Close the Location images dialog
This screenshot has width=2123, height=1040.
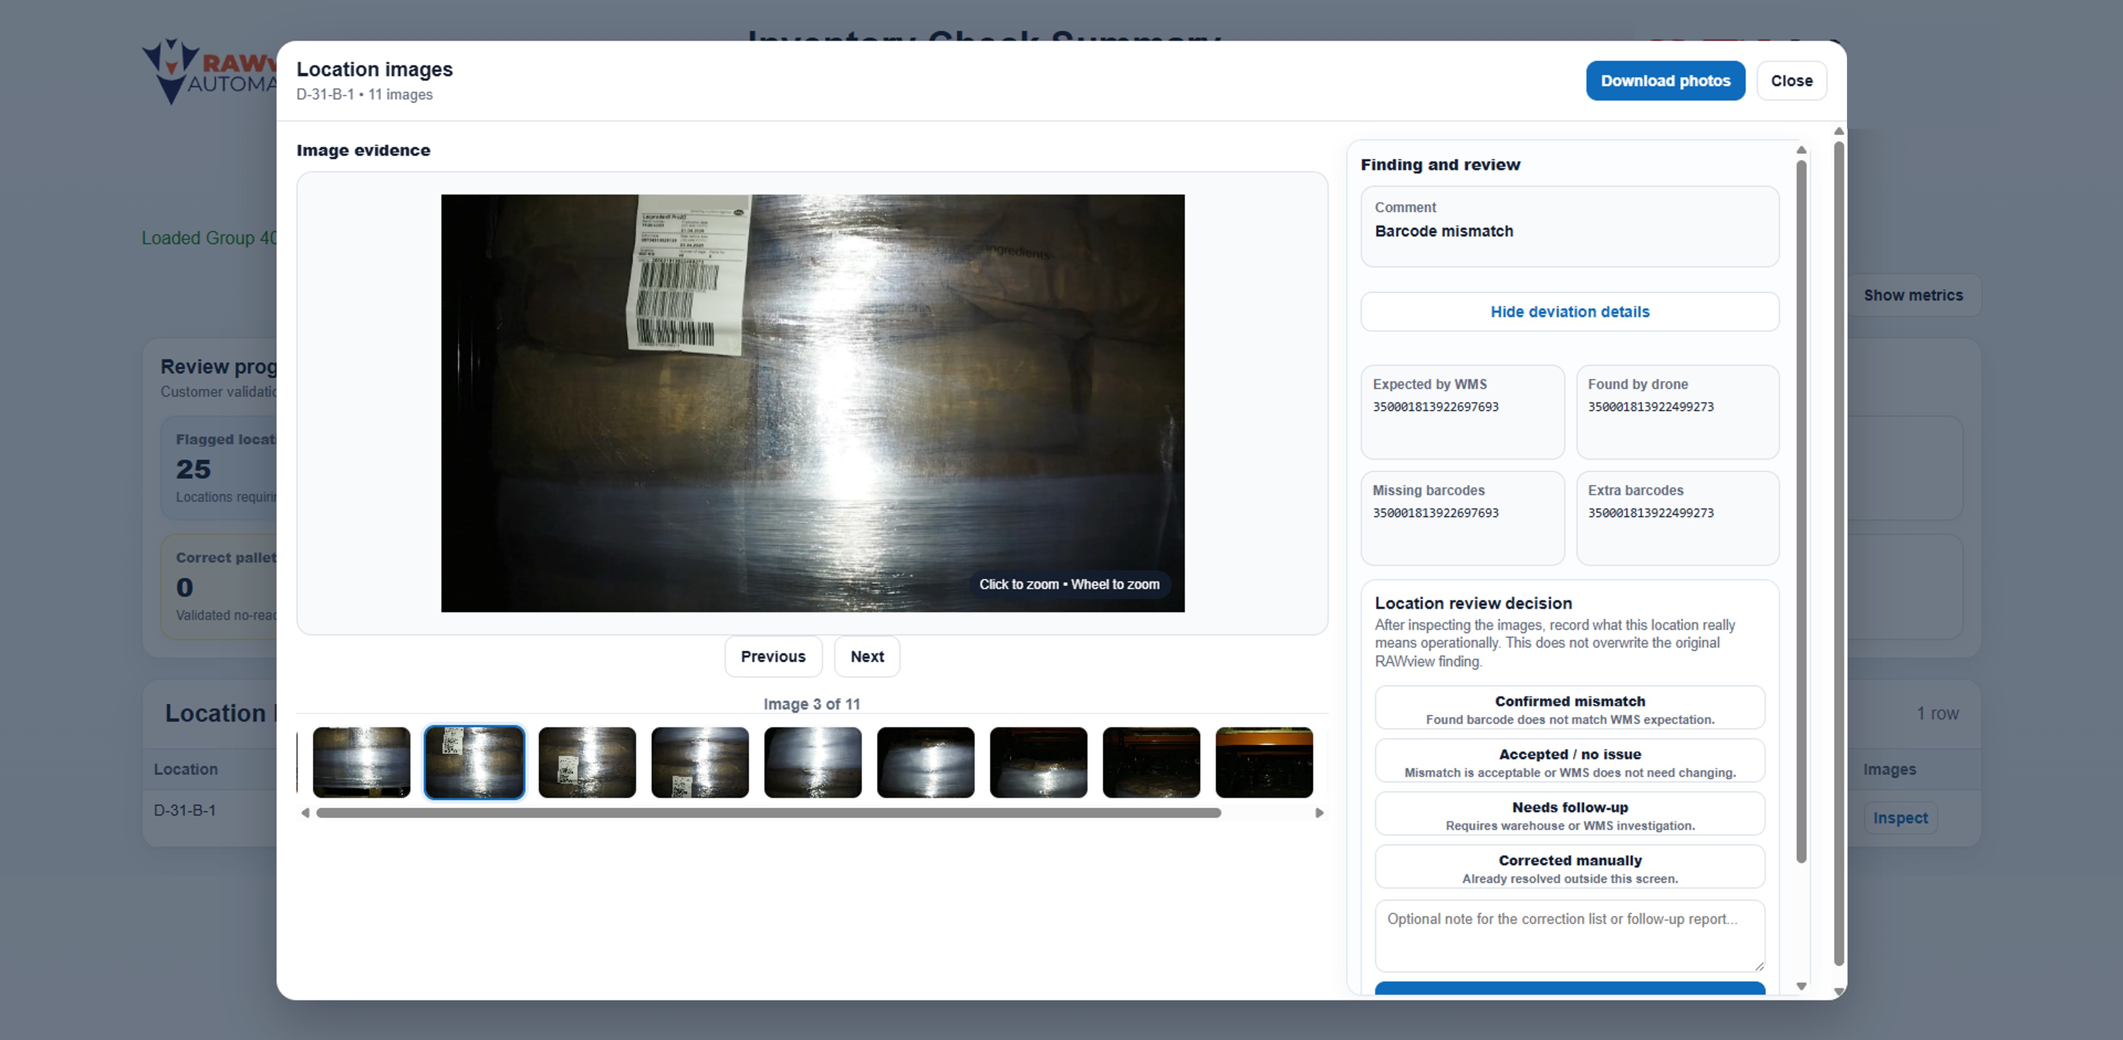coord(1792,81)
